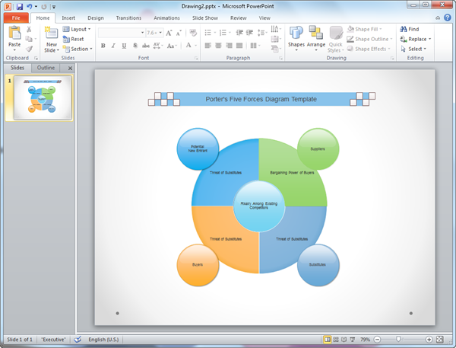Open the File backstage menu
The width and height of the screenshot is (456, 348).
(x=15, y=17)
